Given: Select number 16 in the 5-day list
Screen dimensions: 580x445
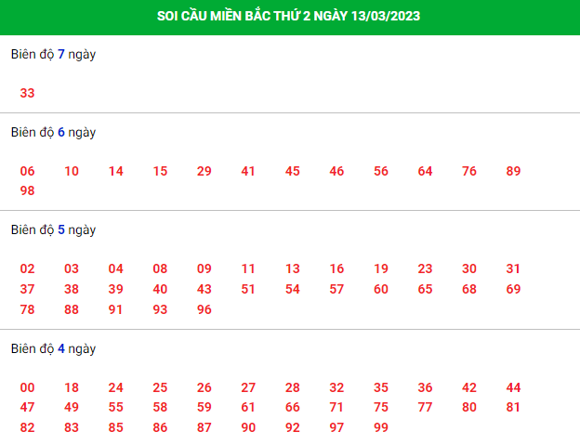Looking at the screenshot, I should (x=336, y=268).
